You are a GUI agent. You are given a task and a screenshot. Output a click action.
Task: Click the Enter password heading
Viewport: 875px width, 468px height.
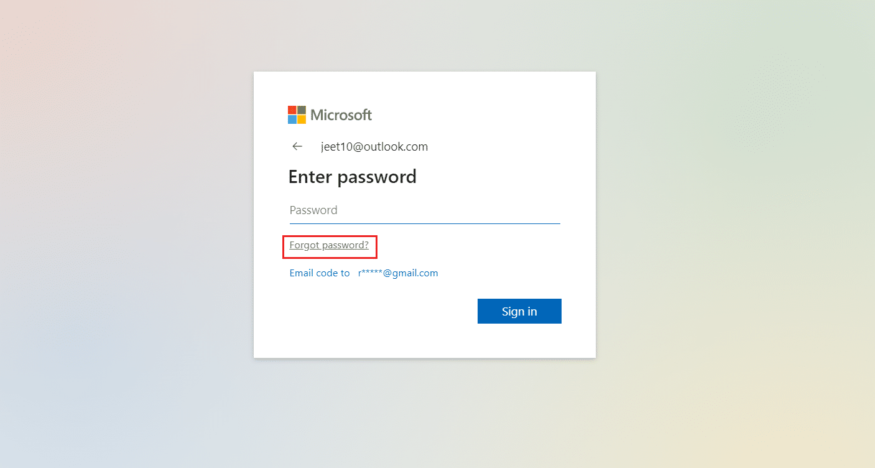point(352,177)
